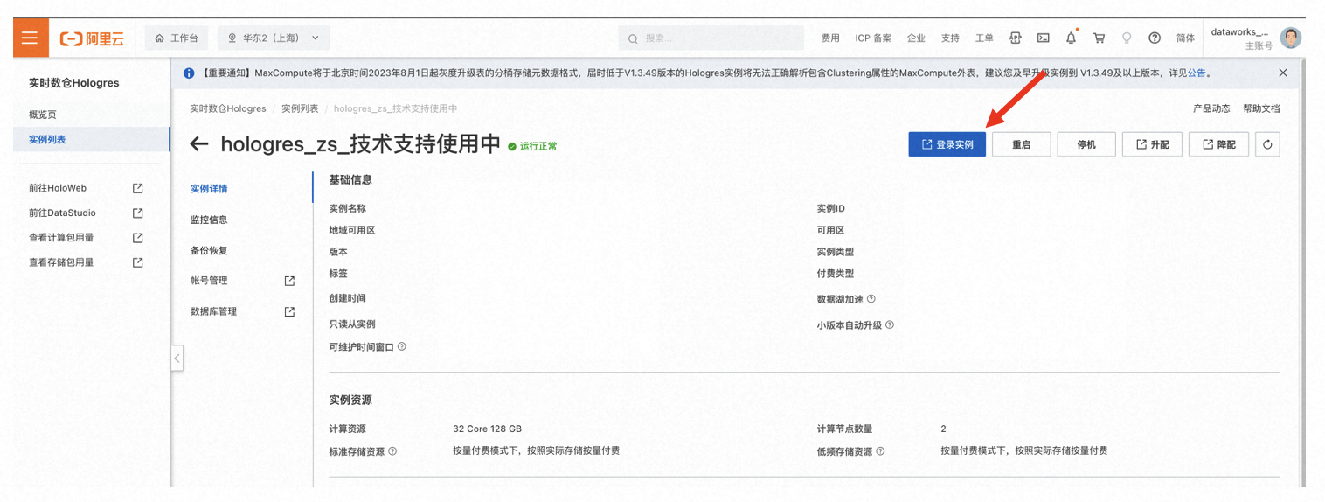Close the important notice banner
This screenshot has width=1325, height=502.
coord(1283,73)
